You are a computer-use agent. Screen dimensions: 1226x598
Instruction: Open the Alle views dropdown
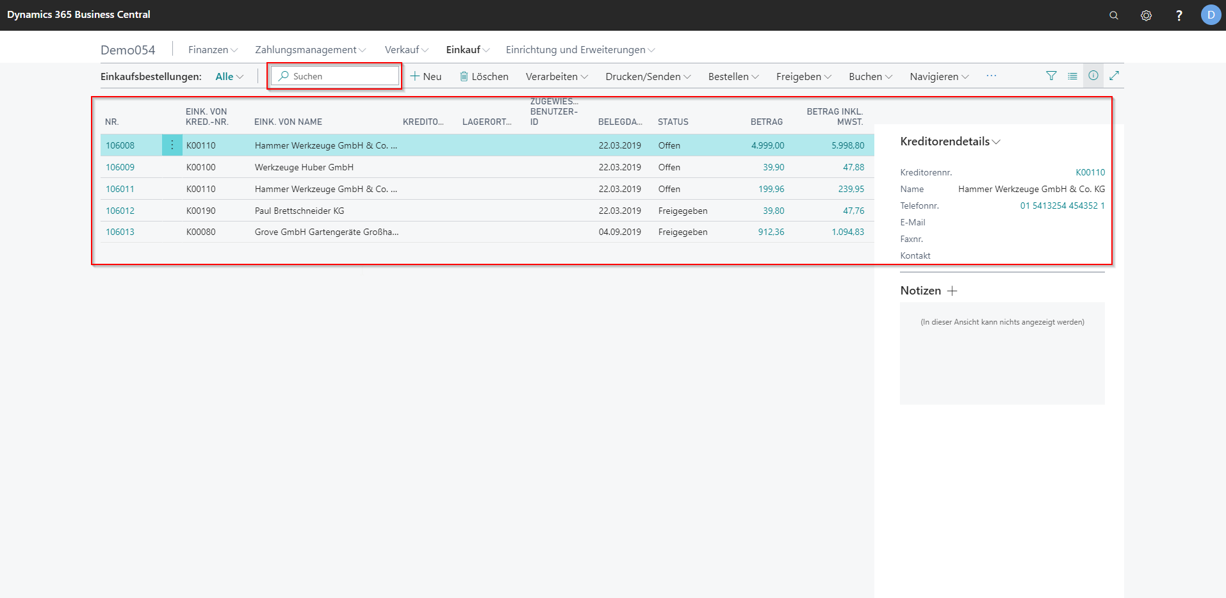(229, 76)
